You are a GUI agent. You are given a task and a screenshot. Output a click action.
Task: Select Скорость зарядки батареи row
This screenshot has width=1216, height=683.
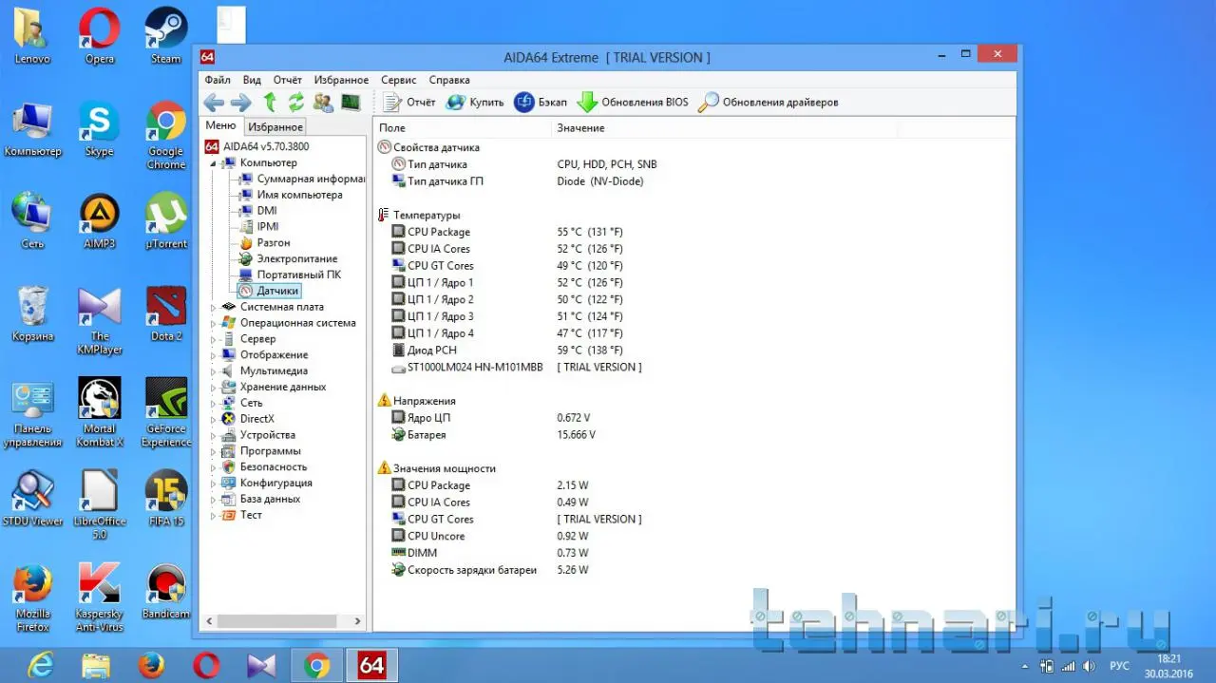click(x=490, y=570)
